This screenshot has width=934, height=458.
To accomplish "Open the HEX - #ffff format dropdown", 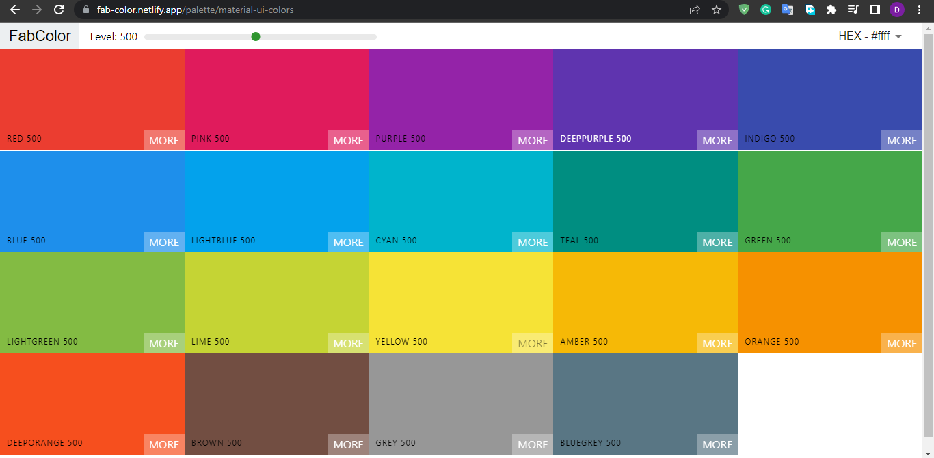I will point(870,36).
